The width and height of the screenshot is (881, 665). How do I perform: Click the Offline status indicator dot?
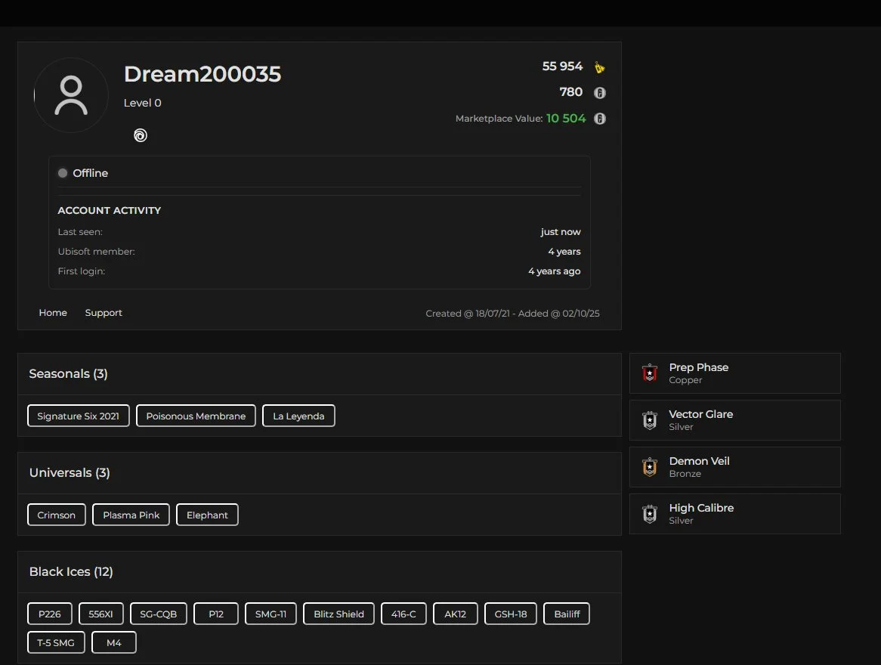[x=63, y=173]
